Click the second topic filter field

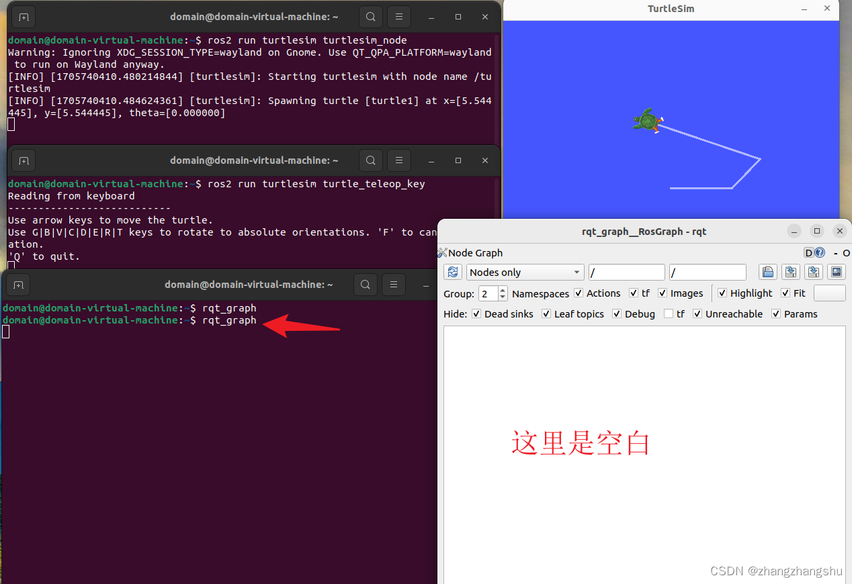[x=708, y=272]
